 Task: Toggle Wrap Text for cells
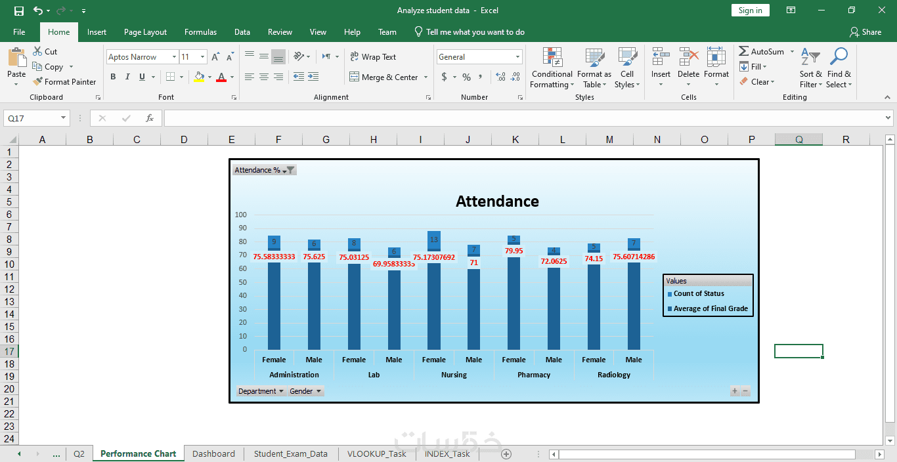pos(373,57)
